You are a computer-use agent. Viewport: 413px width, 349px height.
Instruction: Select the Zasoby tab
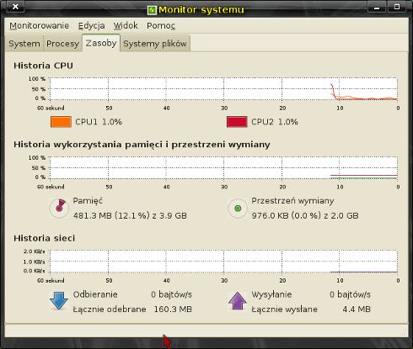point(101,43)
